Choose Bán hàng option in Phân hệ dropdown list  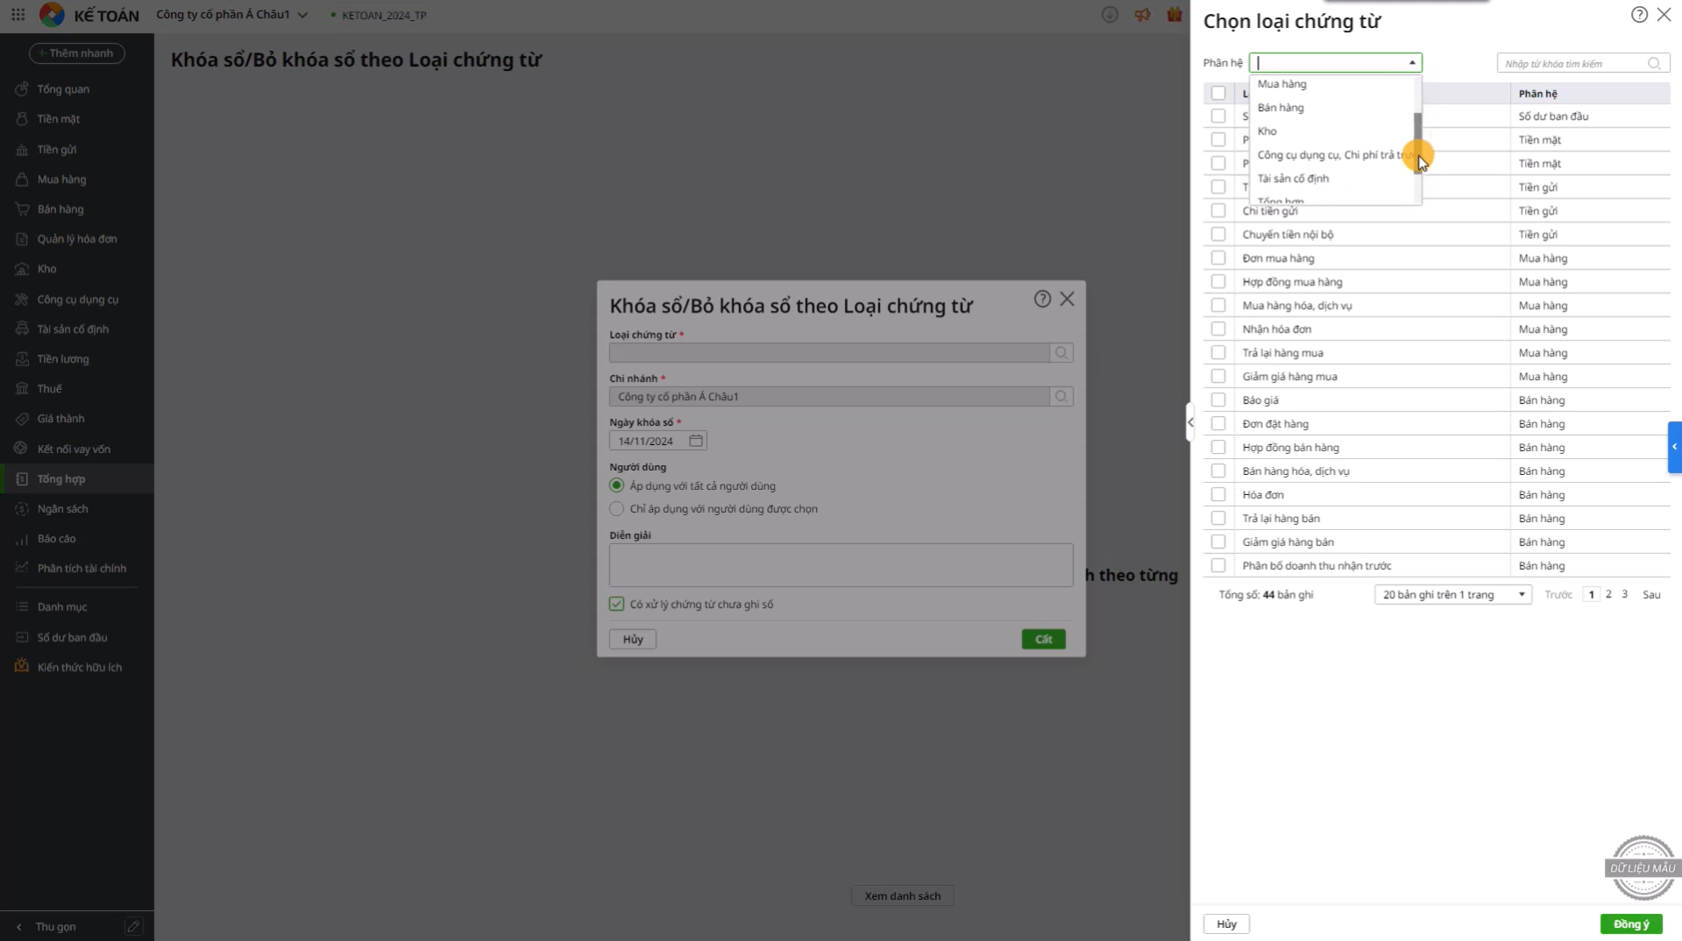coord(1281,108)
